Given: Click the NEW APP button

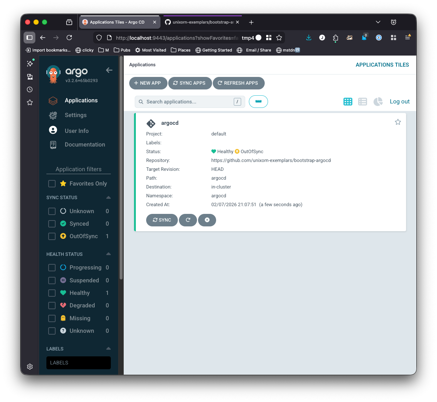Looking at the screenshot, I should click(148, 83).
